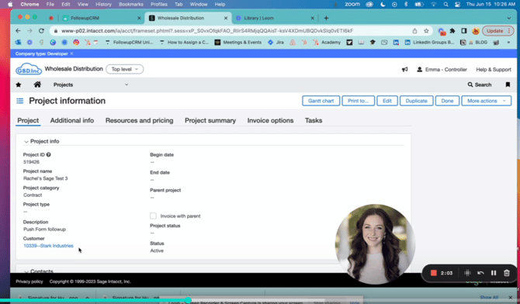Open the macOS Control Center icon
The image size is (520, 304).
458,5
